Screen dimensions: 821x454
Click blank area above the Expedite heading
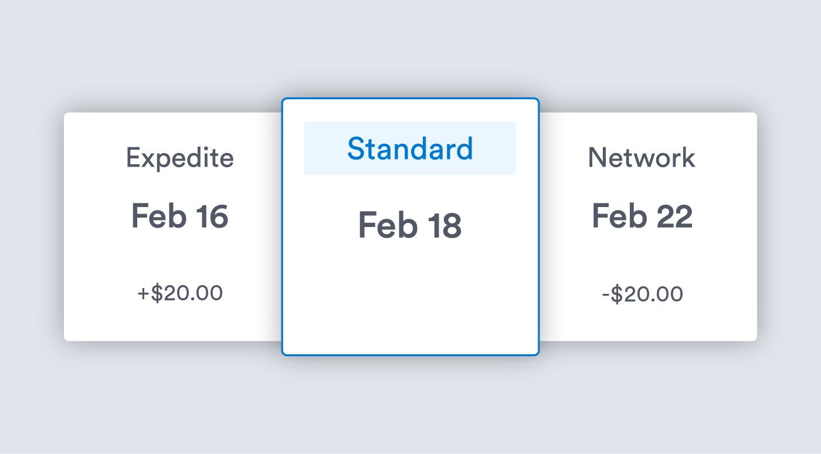[179, 126]
